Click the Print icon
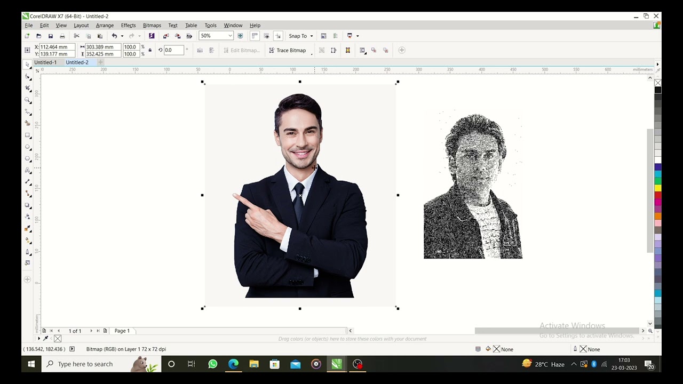The width and height of the screenshot is (683, 384). (62, 36)
